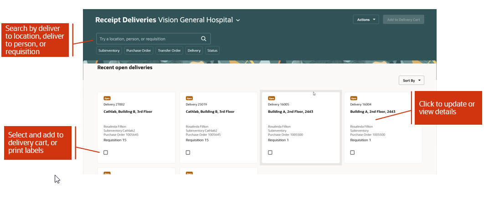Choose the Delivery filter chip

point(194,51)
